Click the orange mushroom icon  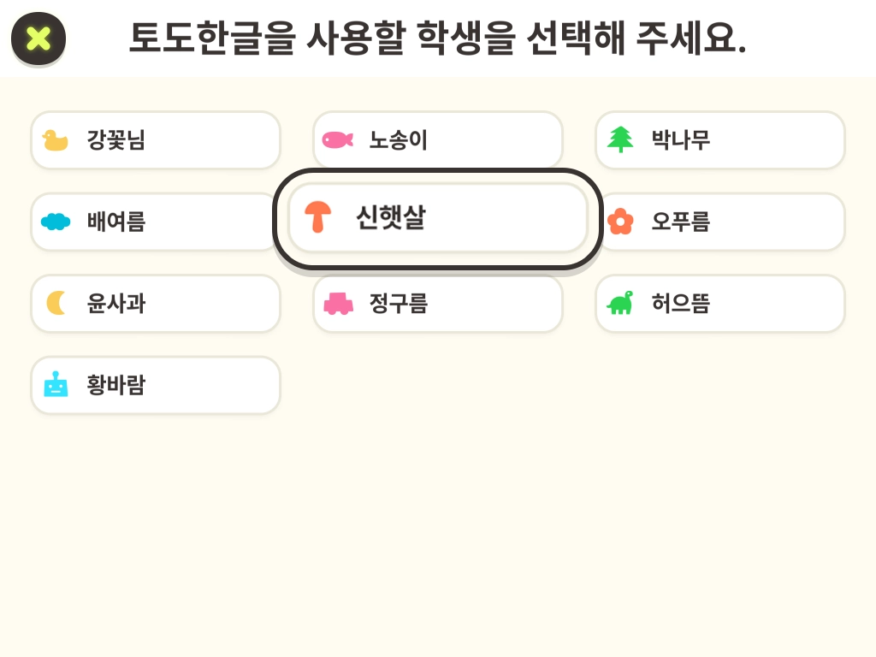click(318, 217)
